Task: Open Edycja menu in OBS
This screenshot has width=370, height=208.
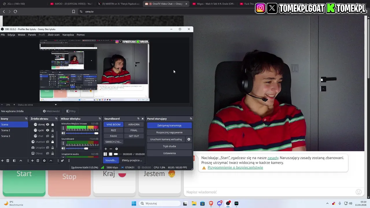Action: pyautogui.click(x=11, y=35)
